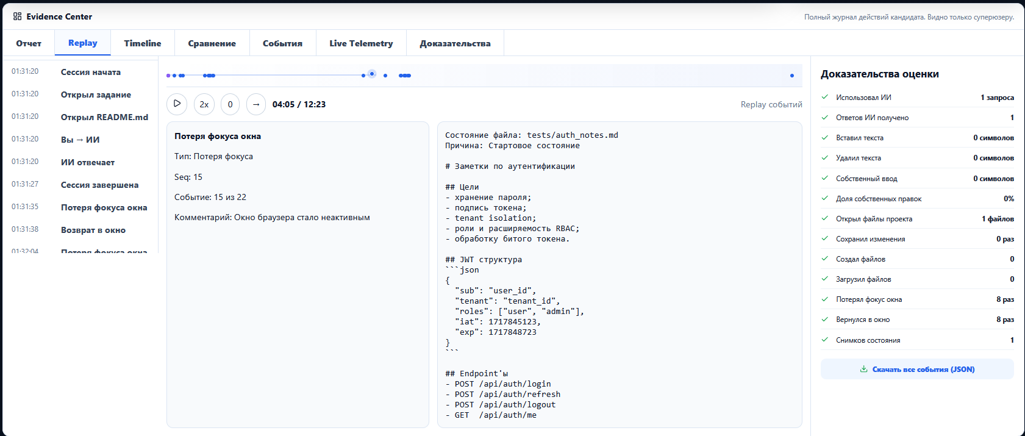The image size is (1025, 436).
Task: Click the Состояние файла: tests/auth_notes.md line
Action: click(532, 135)
